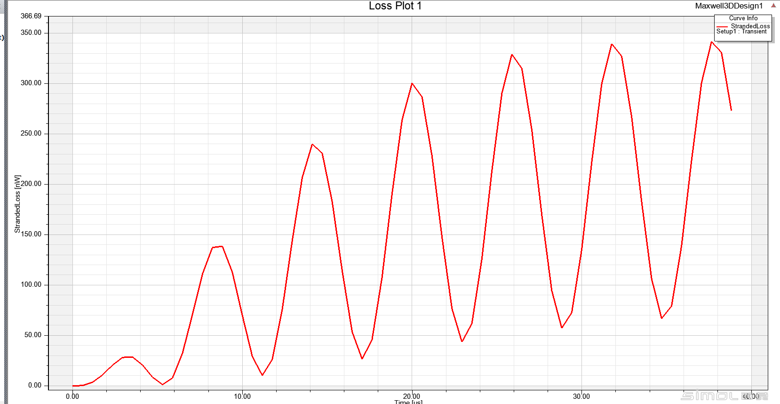Viewport: 780px width, 404px height.
Task: Click the 300.00 Y-axis tick label
Action: [x=31, y=83]
